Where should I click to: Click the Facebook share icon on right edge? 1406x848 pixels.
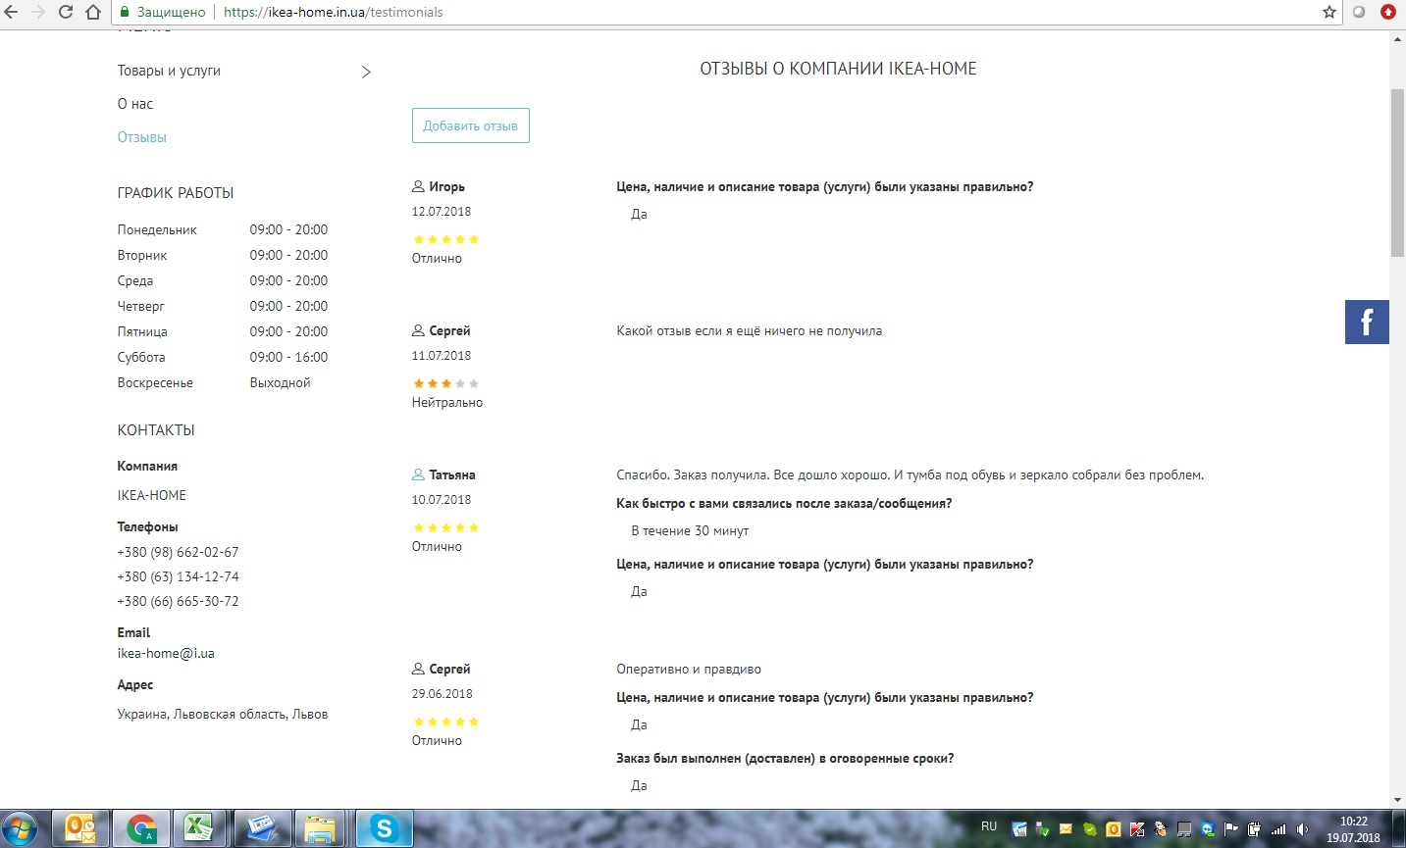(x=1367, y=322)
